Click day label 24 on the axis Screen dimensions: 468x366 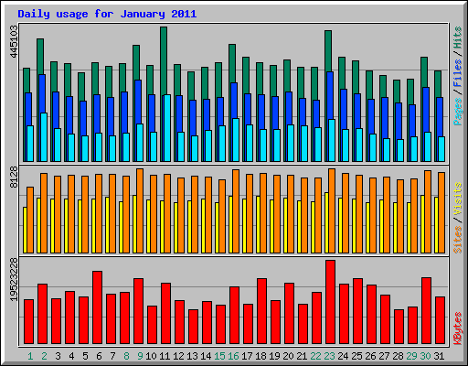[x=343, y=356]
